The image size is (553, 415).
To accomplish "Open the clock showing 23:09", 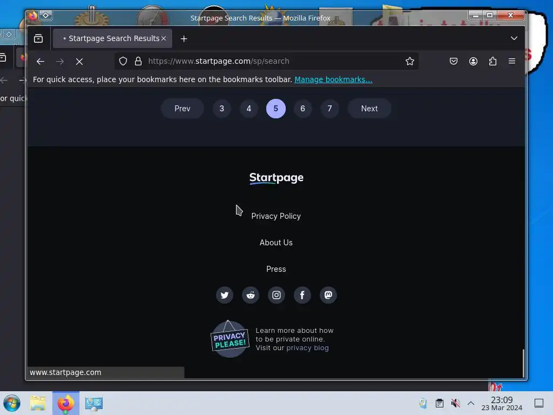I will tap(502, 403).
